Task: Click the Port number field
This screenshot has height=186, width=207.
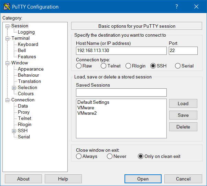Action: tap(183, 51)
